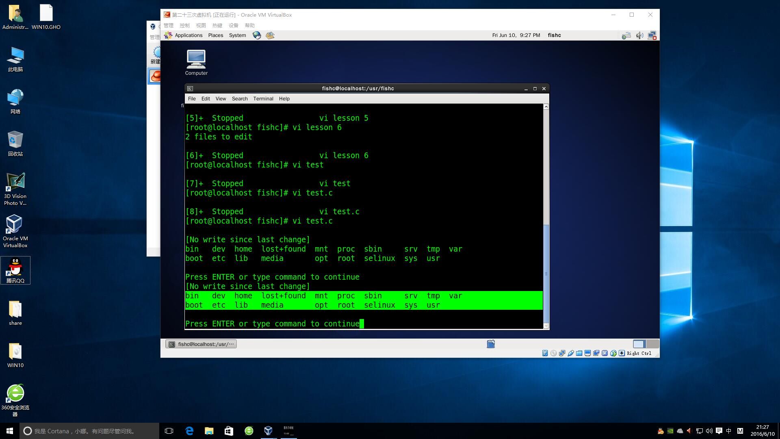Viewport: 780px width, 439px height.
Task: Click the Windows taskbar clock 21:27
Action: pyautogui.click(x=763, y=431)
